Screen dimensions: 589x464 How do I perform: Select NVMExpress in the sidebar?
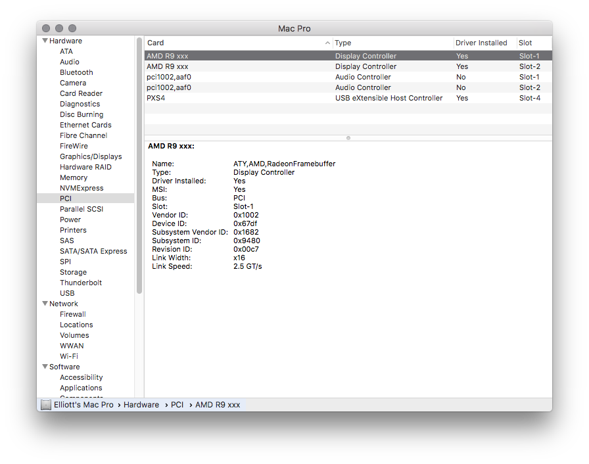pyautogui.click(x=82, y=188)
